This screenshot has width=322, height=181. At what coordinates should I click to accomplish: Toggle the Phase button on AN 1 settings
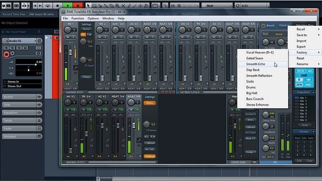pyautogui.click(x=86, y=77)
